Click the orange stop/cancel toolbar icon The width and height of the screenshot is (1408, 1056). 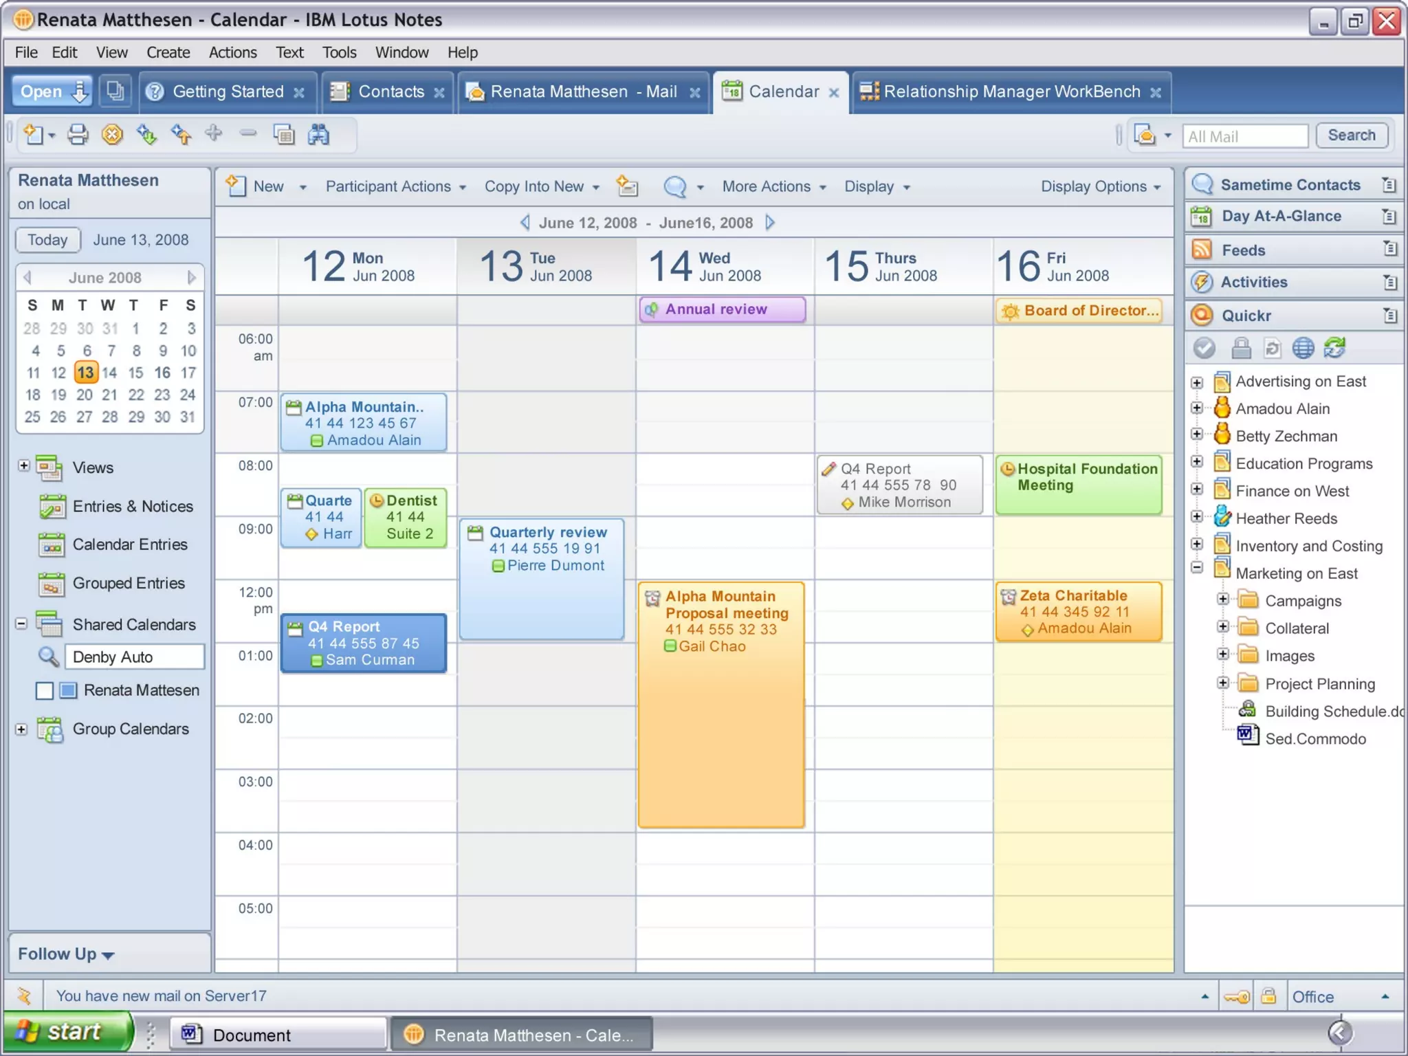pyautogui.click(x=112, y=134)
